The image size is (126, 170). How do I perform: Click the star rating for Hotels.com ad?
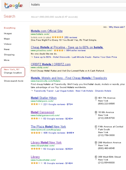click(x=58, y=37)
